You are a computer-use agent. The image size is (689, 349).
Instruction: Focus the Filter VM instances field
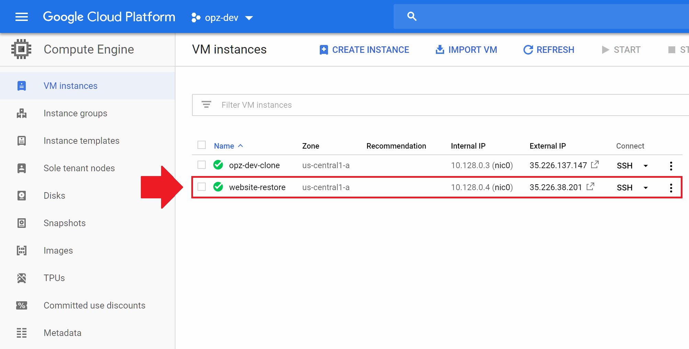point(441,105)
